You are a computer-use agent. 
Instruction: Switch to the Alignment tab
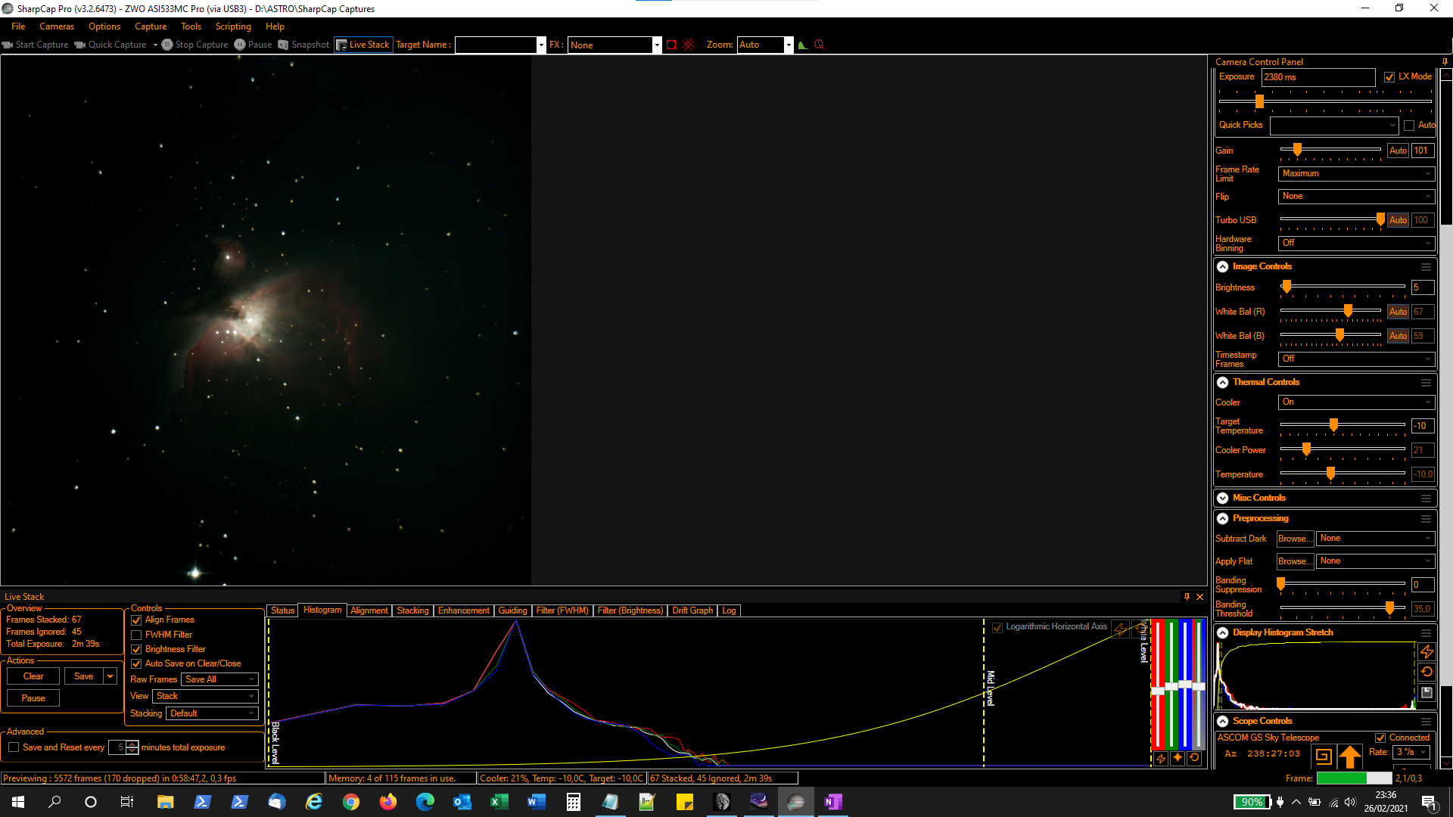[x=369, y=610]
